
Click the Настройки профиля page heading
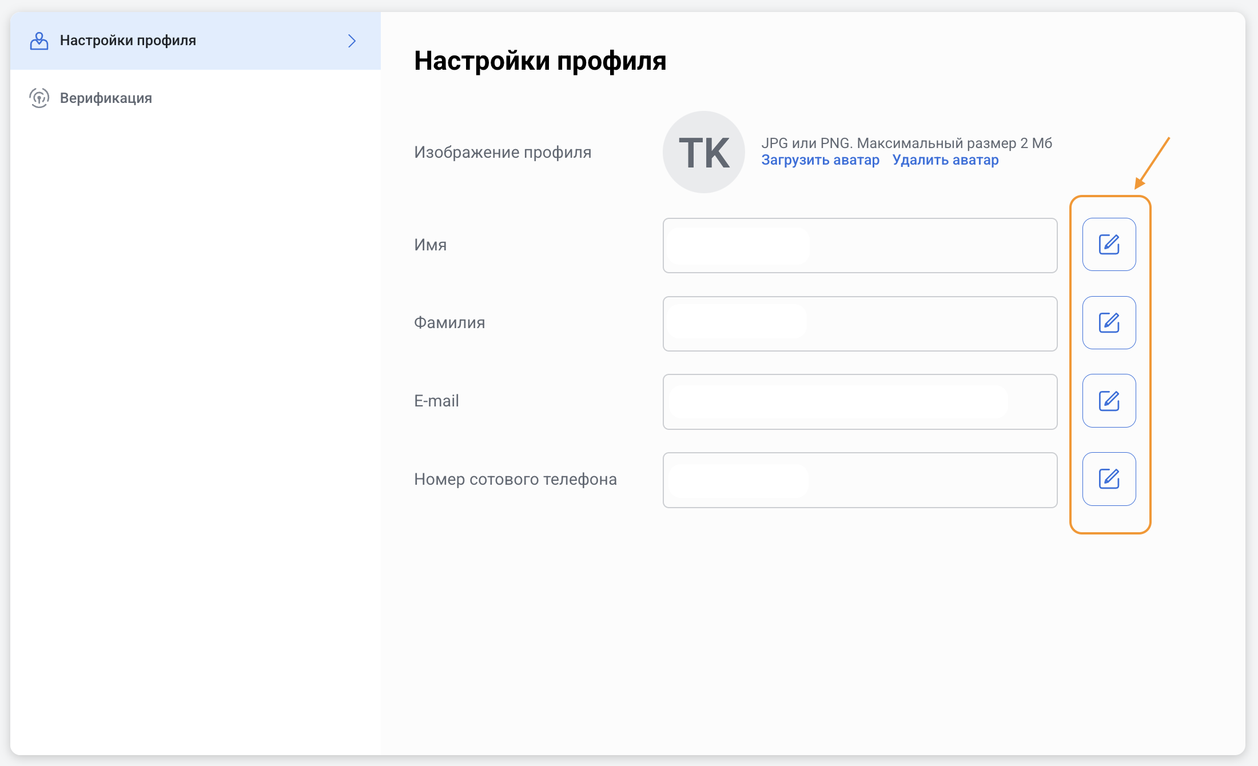click(540, 61)
